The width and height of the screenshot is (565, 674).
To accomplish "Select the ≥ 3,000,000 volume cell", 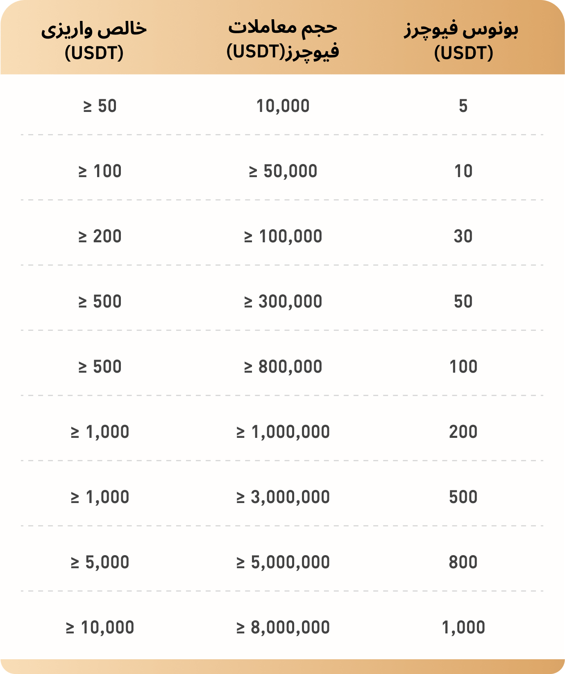I will 283,497.
